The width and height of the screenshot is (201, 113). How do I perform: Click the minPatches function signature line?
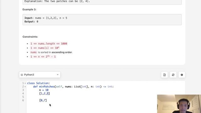click(x=73, y=87)
